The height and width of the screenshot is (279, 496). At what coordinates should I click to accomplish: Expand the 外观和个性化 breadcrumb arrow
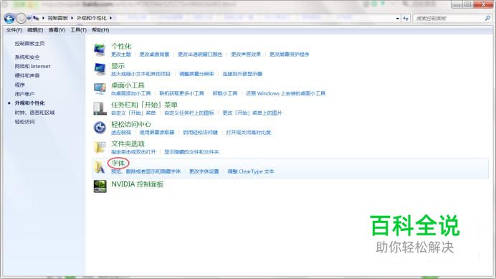click(x=110, y=18)
